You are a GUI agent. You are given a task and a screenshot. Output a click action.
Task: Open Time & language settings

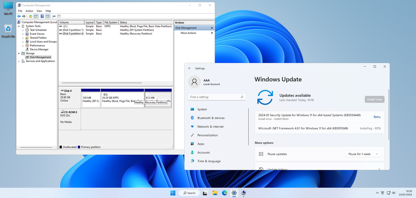[x=218, y=161]
